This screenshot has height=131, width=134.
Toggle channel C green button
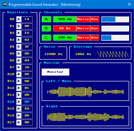(46, 38)
